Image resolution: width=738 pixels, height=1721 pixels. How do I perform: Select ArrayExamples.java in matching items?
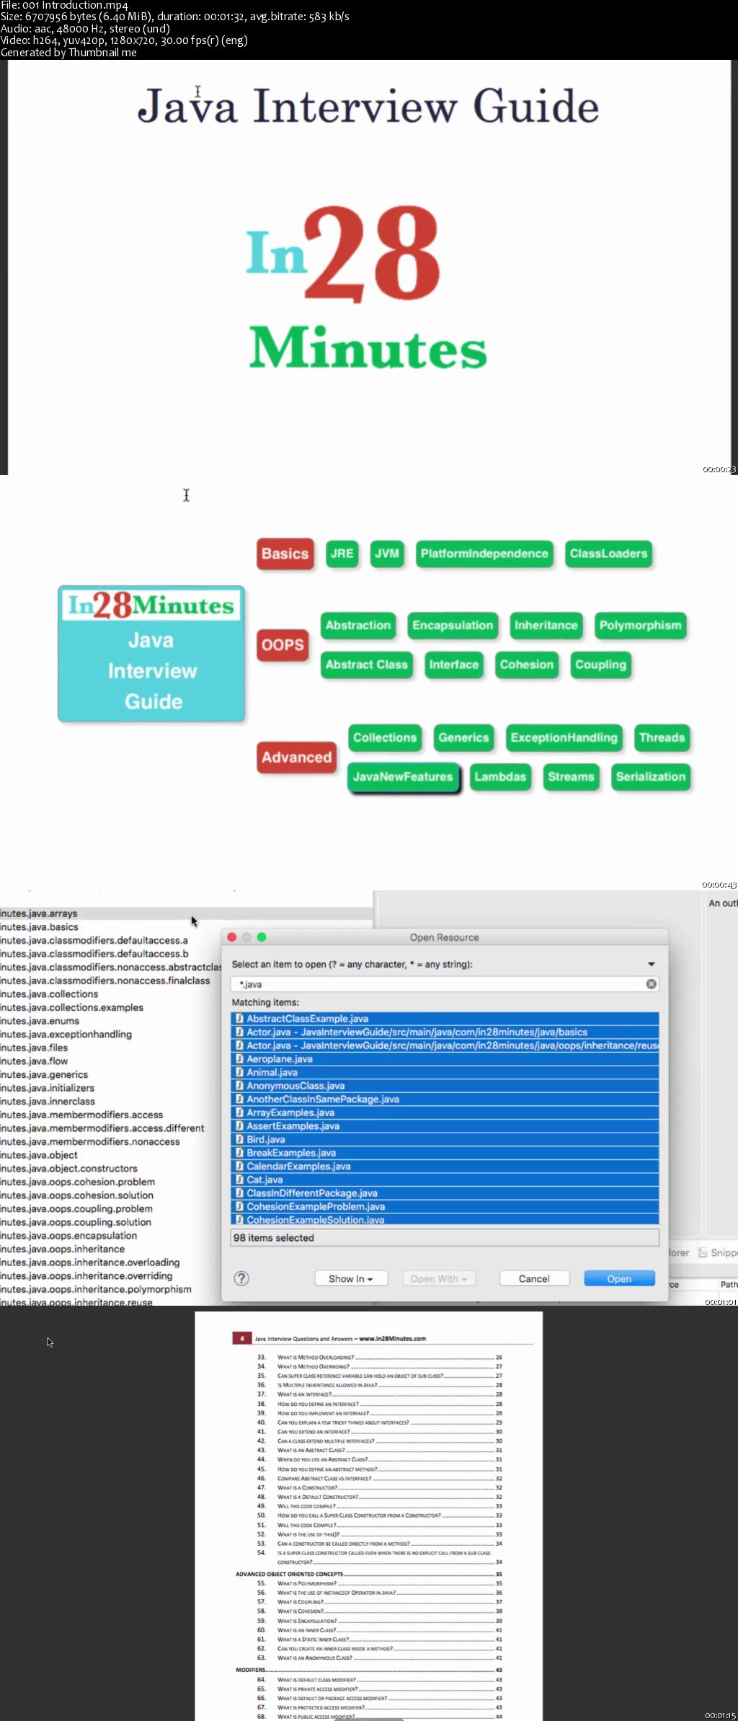click(445, 1112)
